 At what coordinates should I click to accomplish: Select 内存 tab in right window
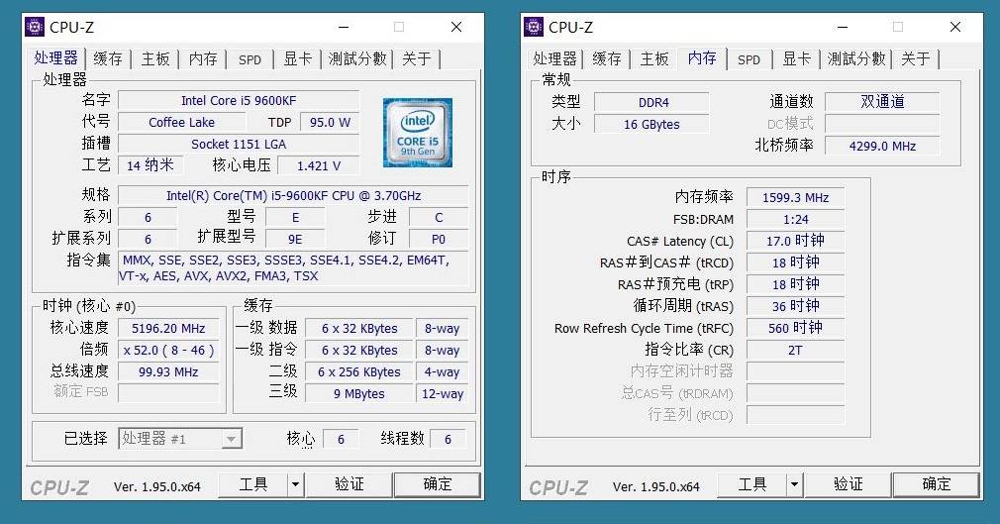(x=702, y=57)
